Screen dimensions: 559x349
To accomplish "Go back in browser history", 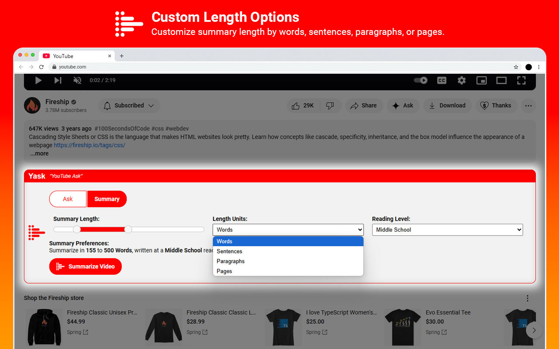I will (21, 67).
